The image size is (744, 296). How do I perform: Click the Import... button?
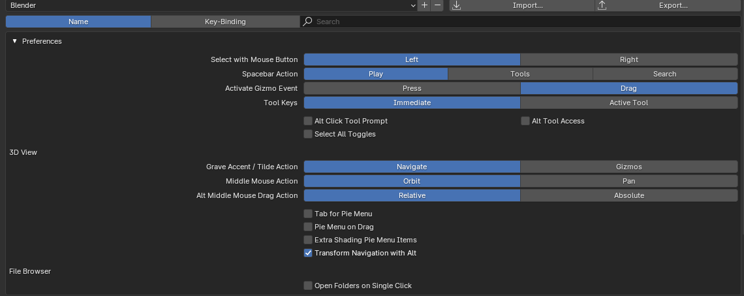[522, 5]
